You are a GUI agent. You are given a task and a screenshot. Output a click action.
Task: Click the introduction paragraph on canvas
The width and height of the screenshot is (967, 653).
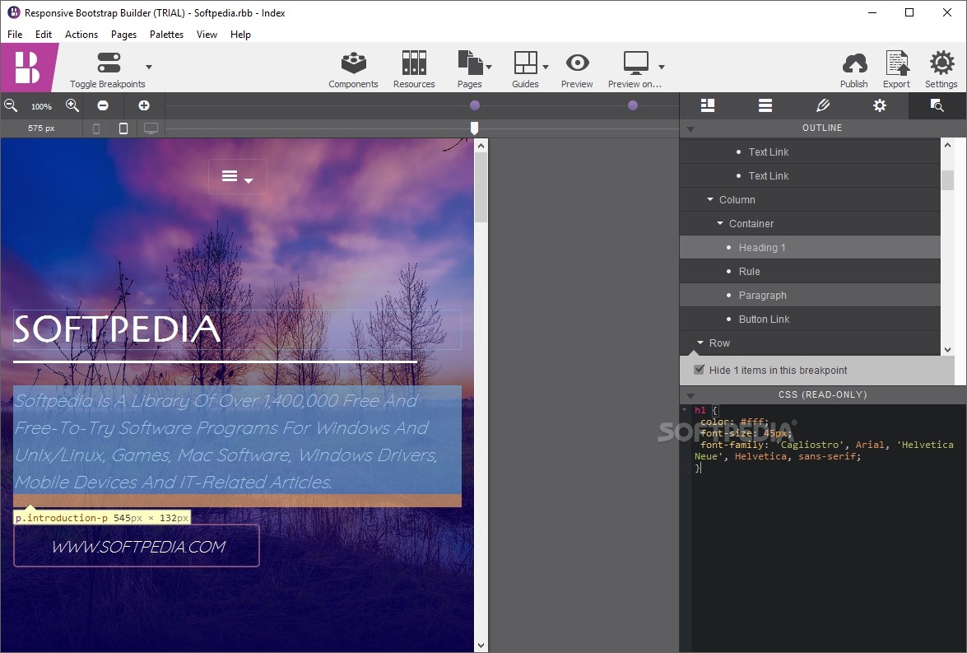click(238, 441)
